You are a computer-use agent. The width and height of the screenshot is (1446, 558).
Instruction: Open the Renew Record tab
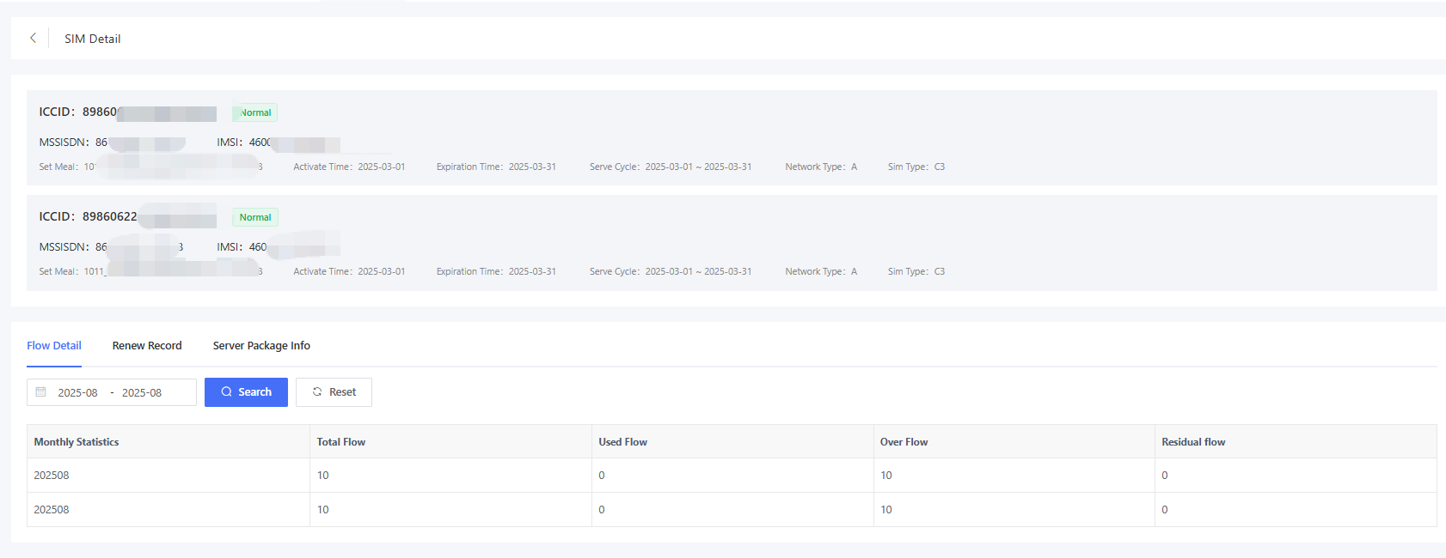pyautogui.click(x=147, y=346)
